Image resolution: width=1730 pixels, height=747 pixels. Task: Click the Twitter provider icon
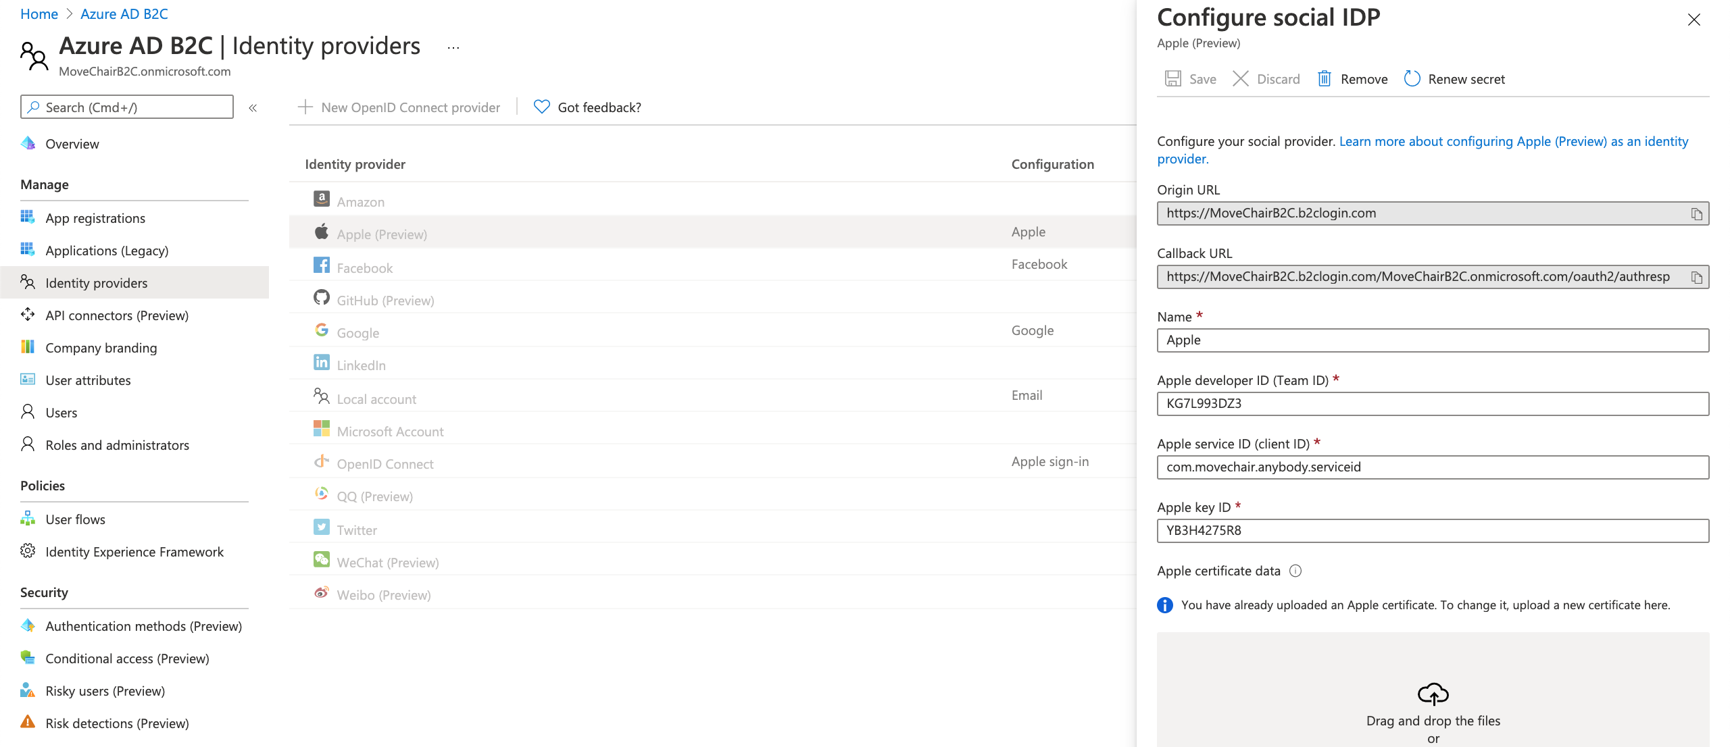[x=322, y=527]
